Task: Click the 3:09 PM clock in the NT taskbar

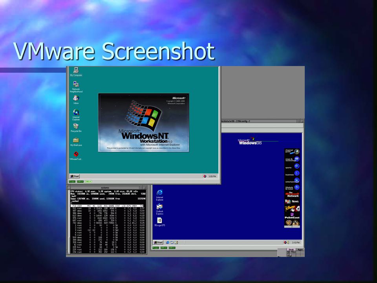Action: [212, 176]
